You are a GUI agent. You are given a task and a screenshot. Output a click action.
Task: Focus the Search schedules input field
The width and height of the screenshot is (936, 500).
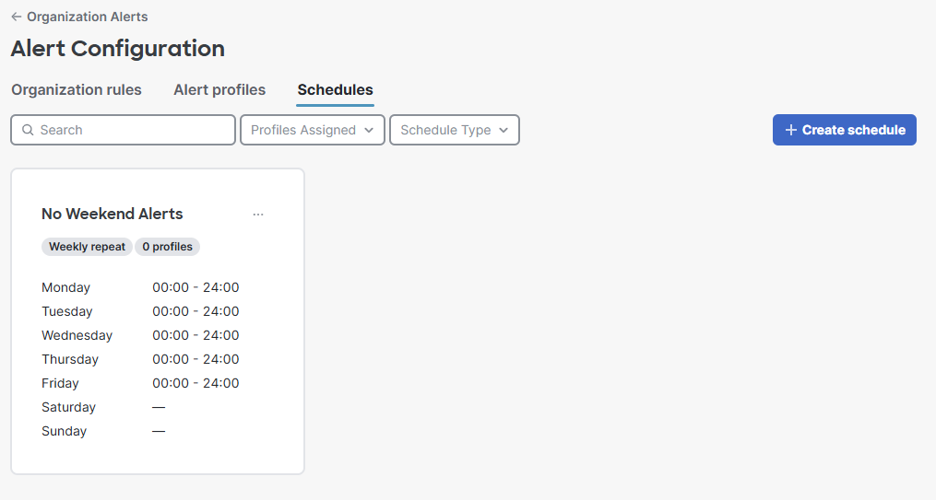(134, 130)
